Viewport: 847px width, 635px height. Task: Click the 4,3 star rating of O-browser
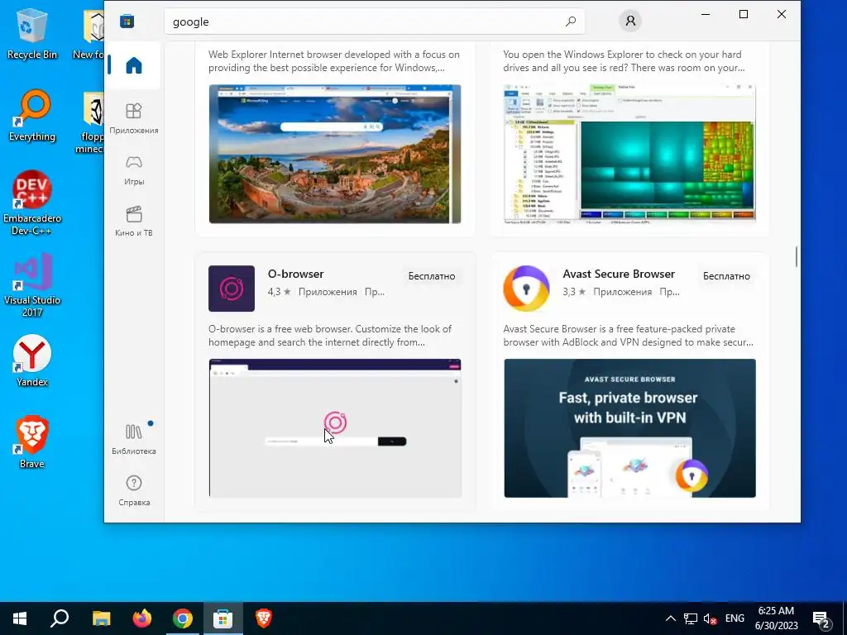(280, 292)
